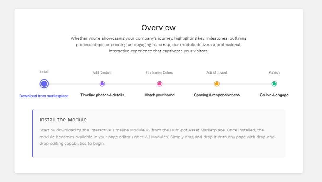Select the Publish milestone circle

(x=274, y=84)
